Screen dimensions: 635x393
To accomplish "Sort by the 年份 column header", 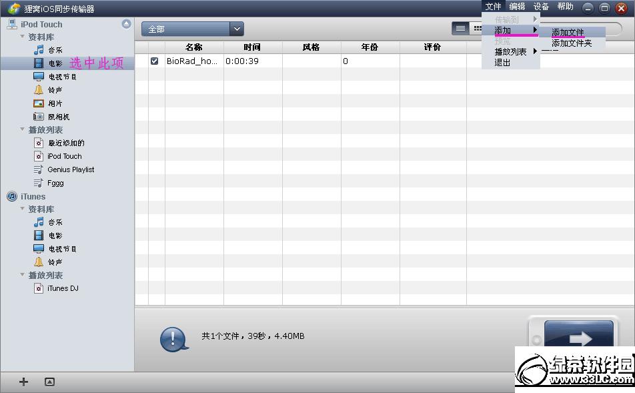I will coord(370,47).
